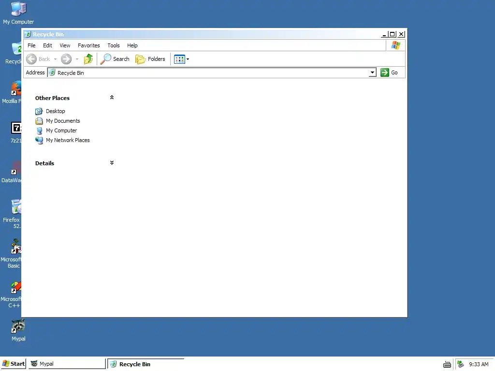
Task: Click the My Documents folder icon
Action: 39,121
